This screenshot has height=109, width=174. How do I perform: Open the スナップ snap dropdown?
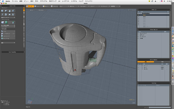[95, 6]
